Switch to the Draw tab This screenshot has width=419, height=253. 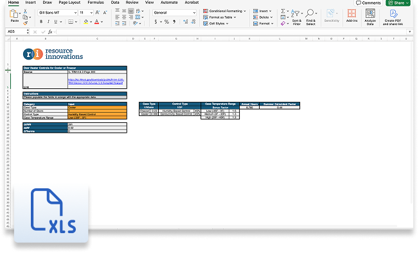click(x=48, y=3)
